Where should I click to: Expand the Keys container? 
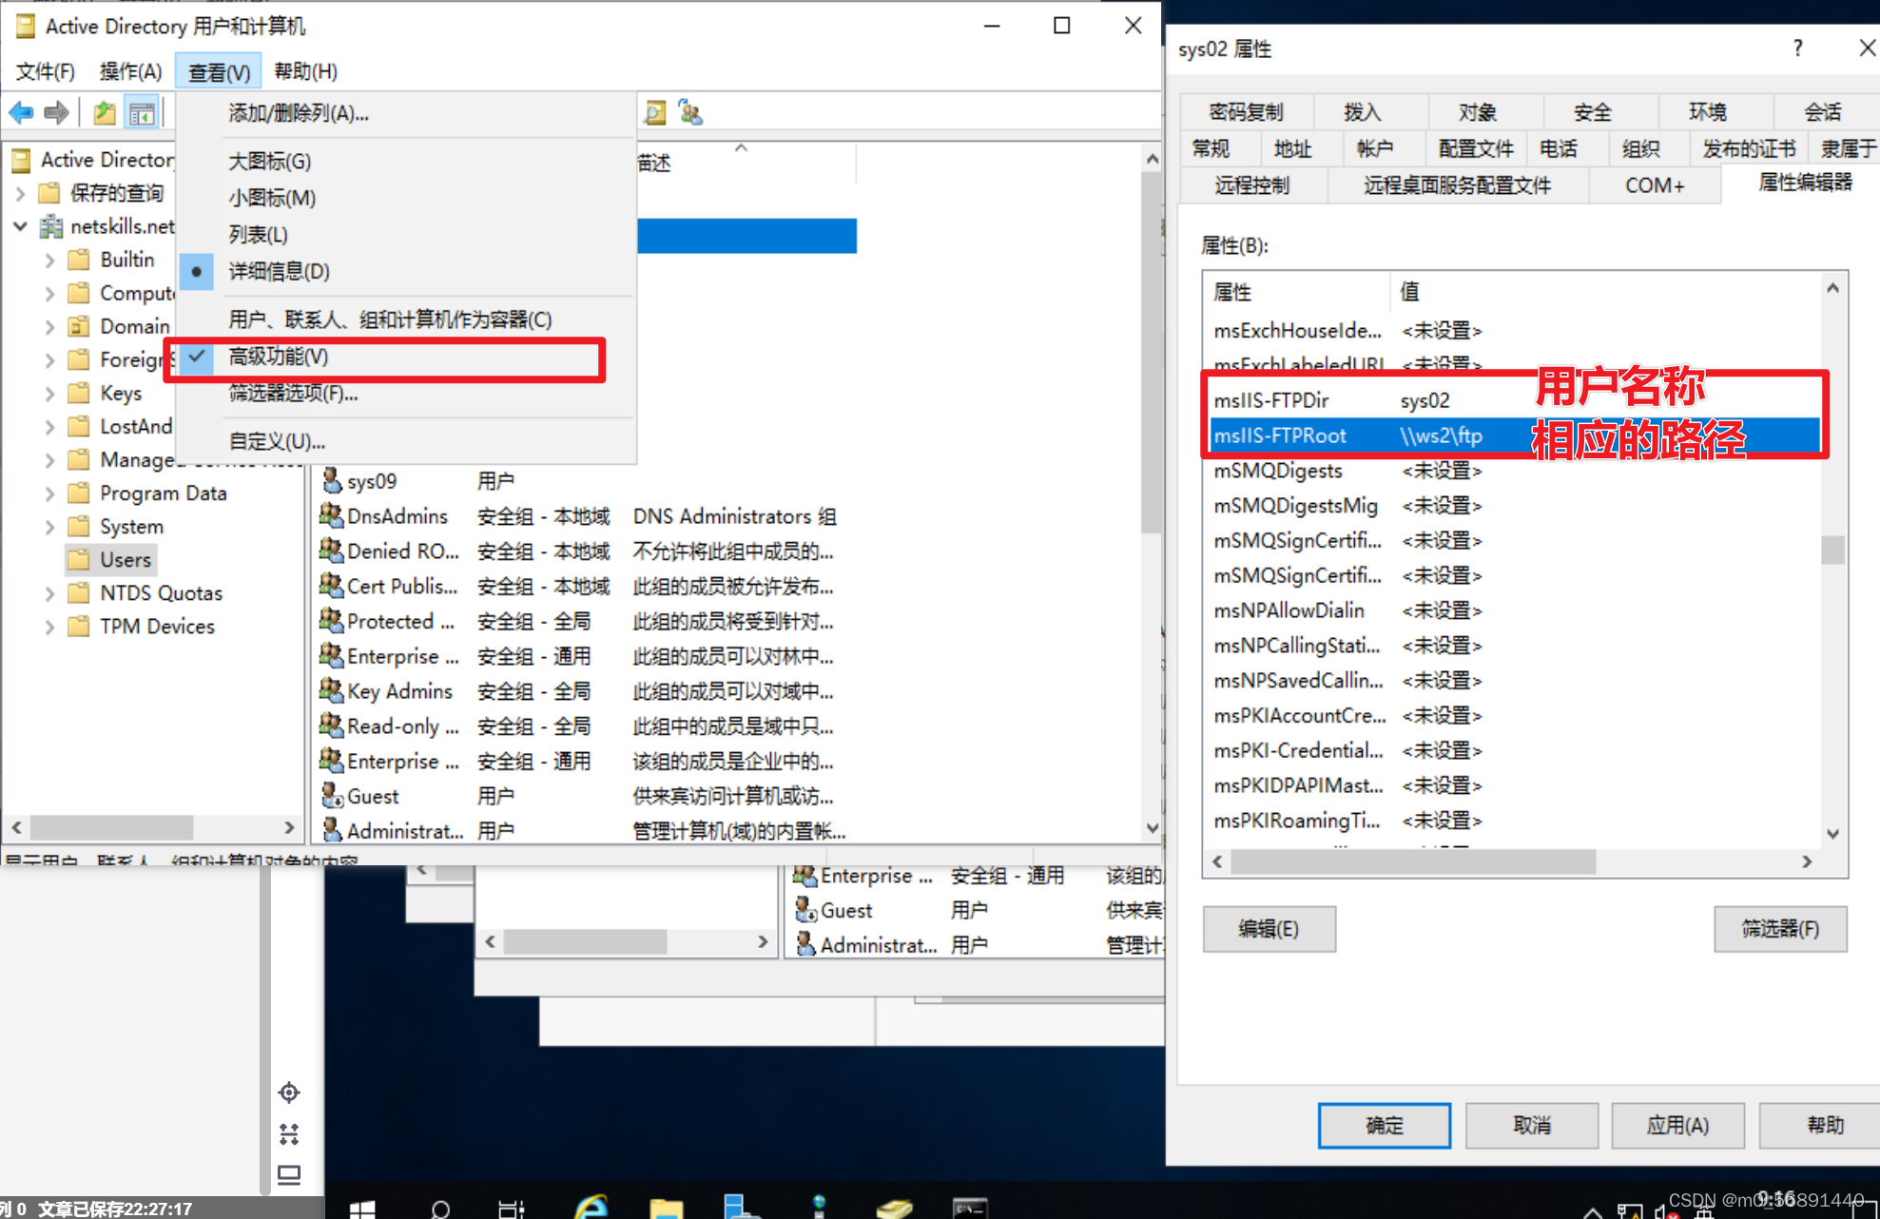click(49, 393)
